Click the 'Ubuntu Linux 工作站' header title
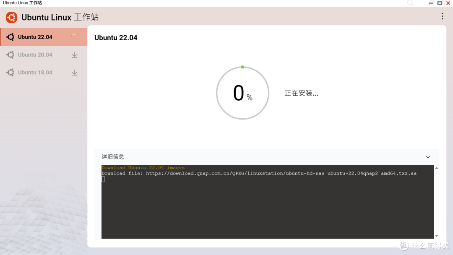Screen dimensions: 453x255 click(60, 17)
